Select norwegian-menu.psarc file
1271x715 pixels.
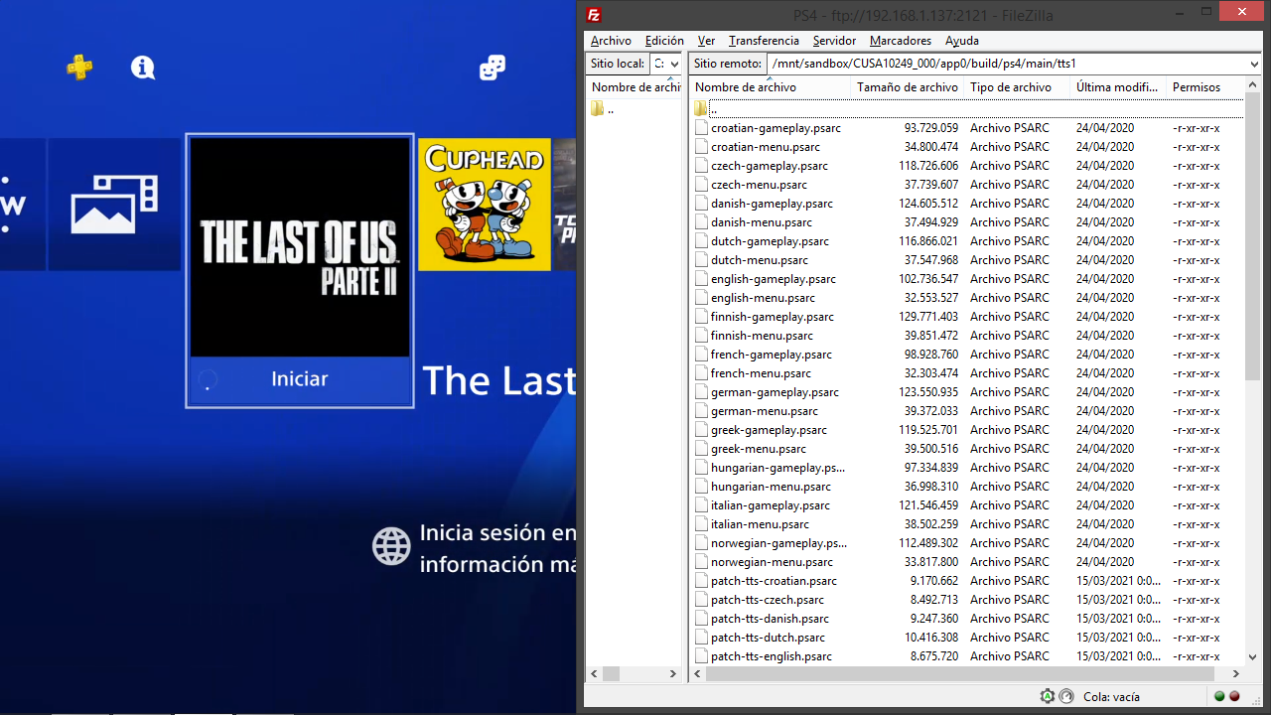click(773, 562)
